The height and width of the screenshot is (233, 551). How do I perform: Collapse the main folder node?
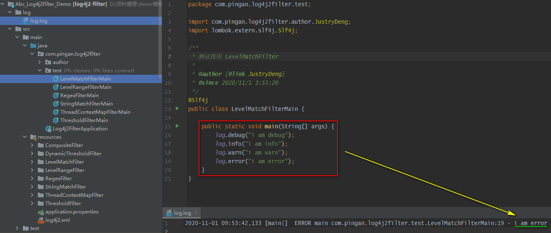tap(17, 37)
